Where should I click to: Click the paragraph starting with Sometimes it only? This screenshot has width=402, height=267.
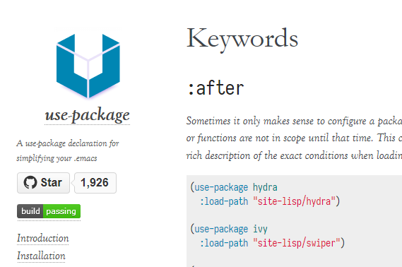tap(294, 138)
